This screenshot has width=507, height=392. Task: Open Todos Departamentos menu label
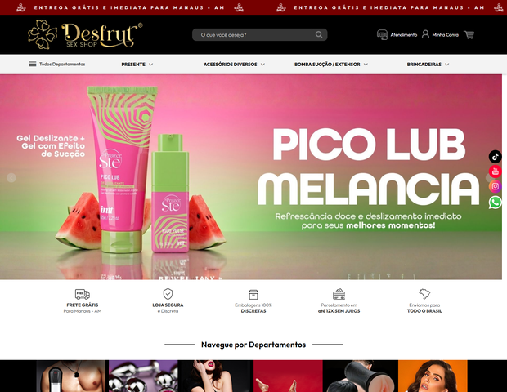pyautogui.click(x=62, y=64)
